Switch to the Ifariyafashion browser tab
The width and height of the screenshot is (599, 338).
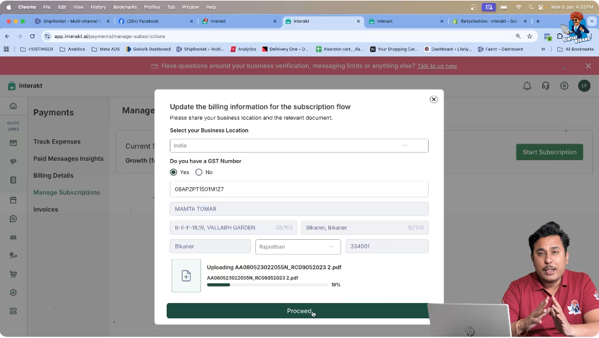[489, 21]
